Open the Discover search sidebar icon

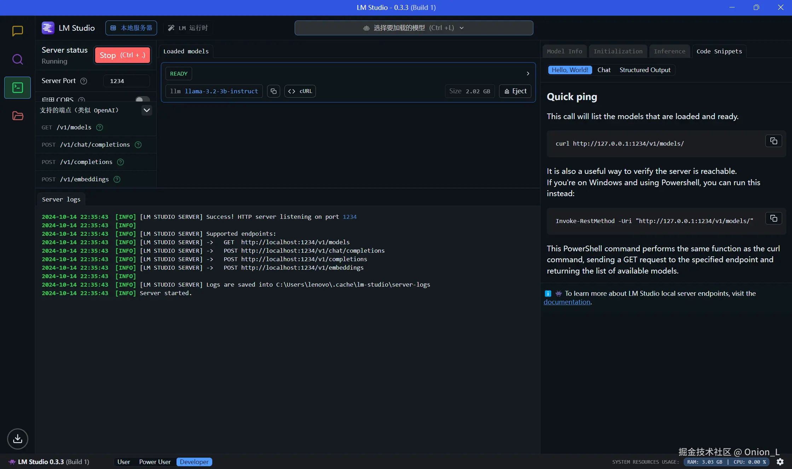(x=17, y=59)
